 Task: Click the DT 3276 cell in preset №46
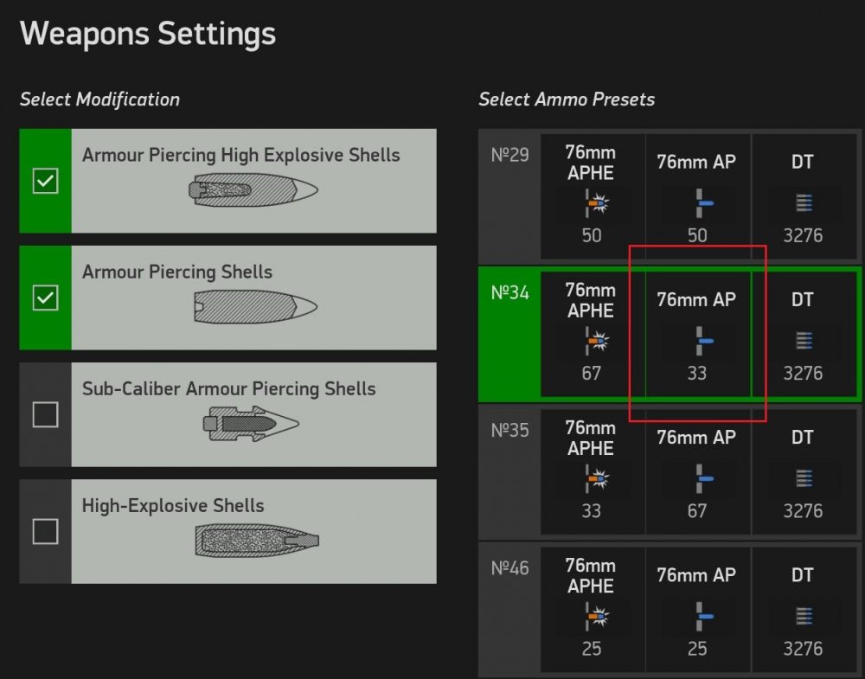[803, 609]
